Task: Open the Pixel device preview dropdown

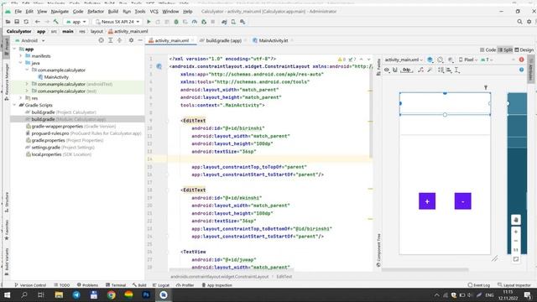Action: 468,60
